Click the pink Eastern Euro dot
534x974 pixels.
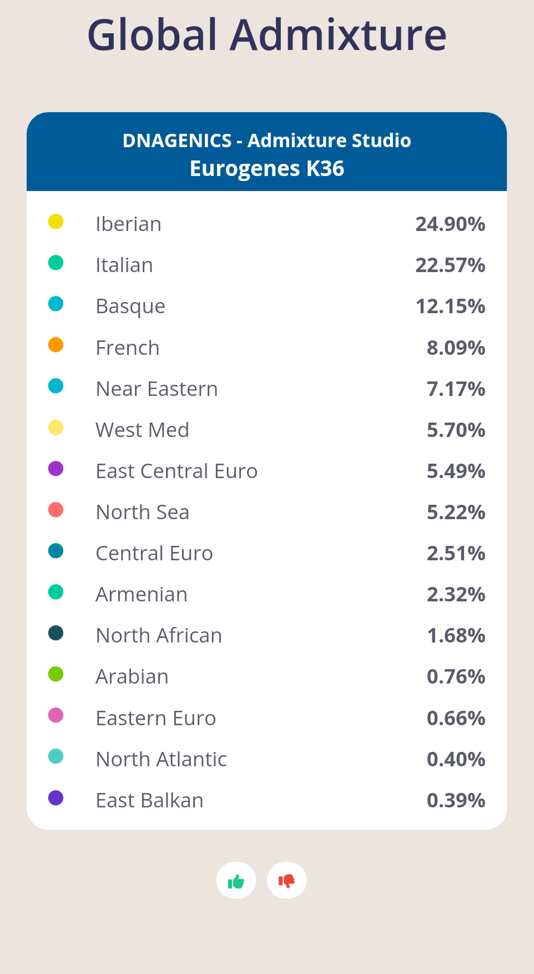pos(56,715)
